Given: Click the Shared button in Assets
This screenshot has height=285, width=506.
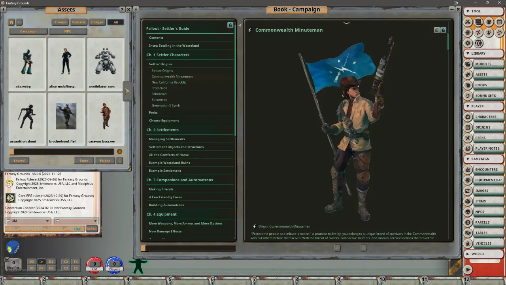Looking at the screenshot, I should (19, 161).
